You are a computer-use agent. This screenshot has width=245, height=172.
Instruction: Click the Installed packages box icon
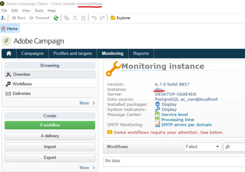tap(157, 104)
